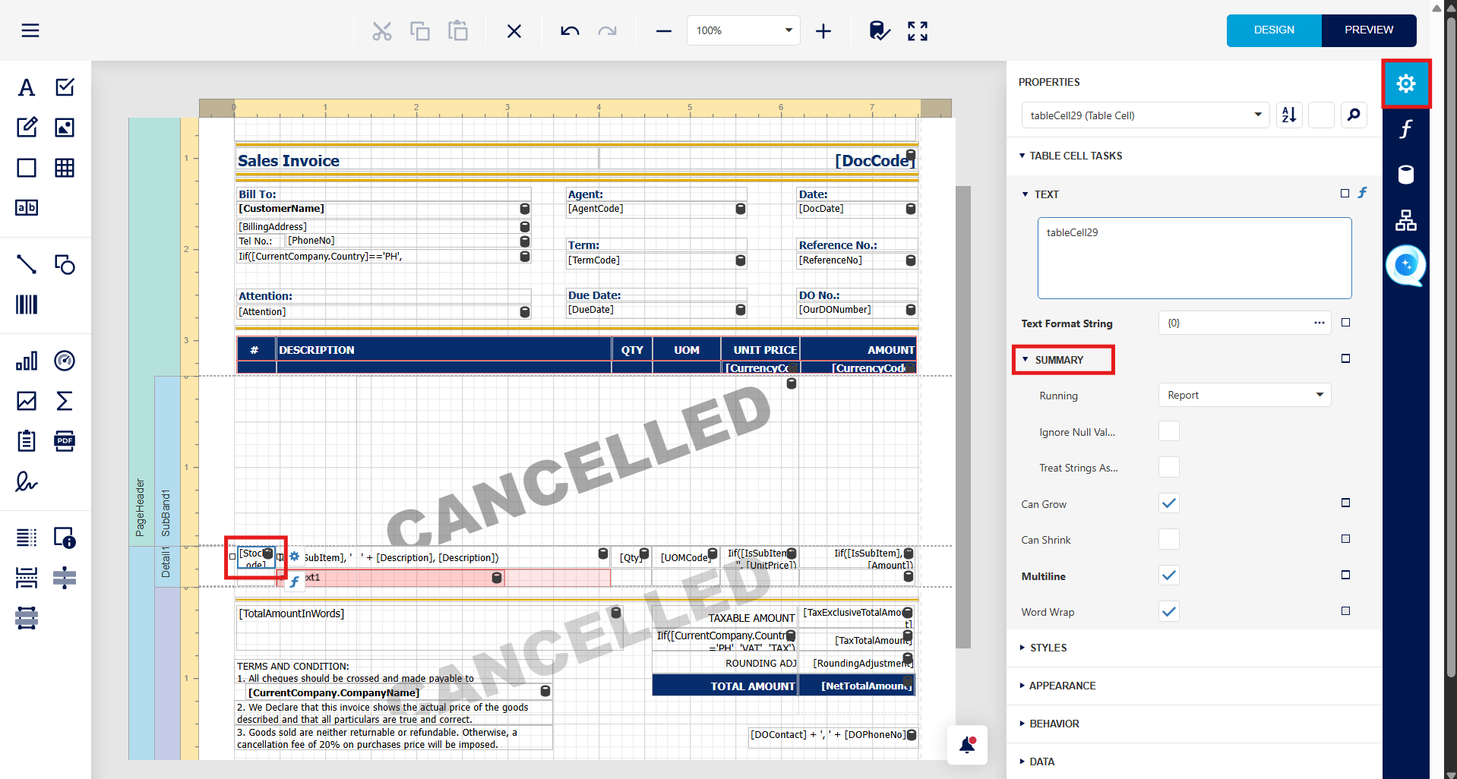Redo the last undone action
The image size is (1457, 779).
[608, 30]
